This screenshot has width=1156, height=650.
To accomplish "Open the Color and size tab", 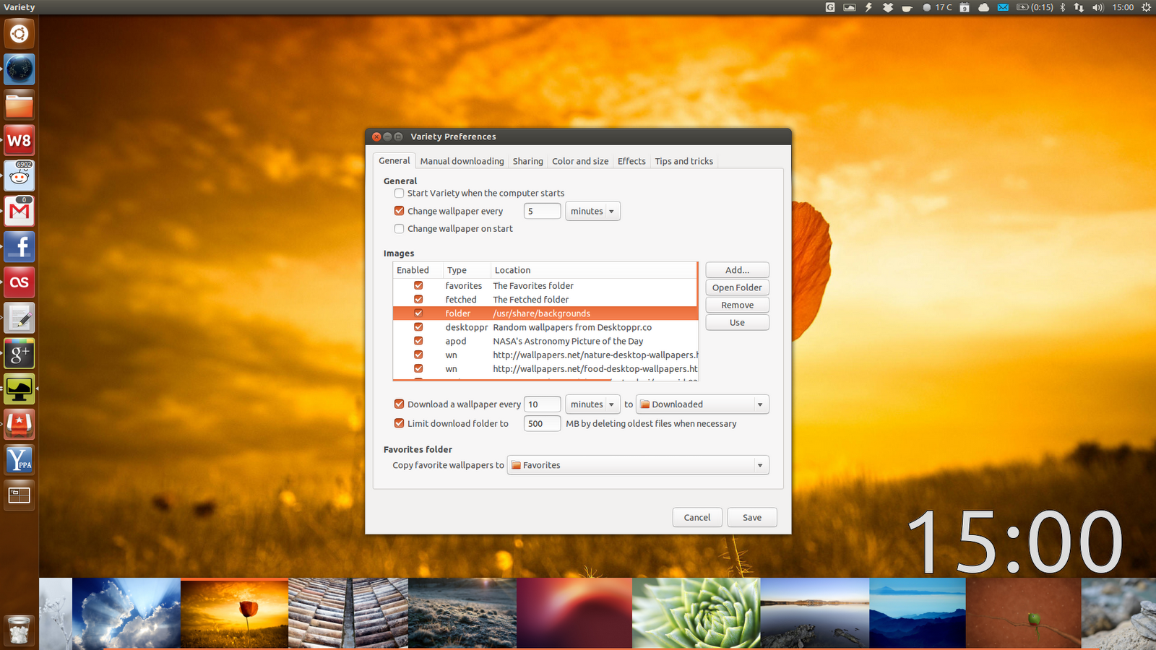I will 579,160.
